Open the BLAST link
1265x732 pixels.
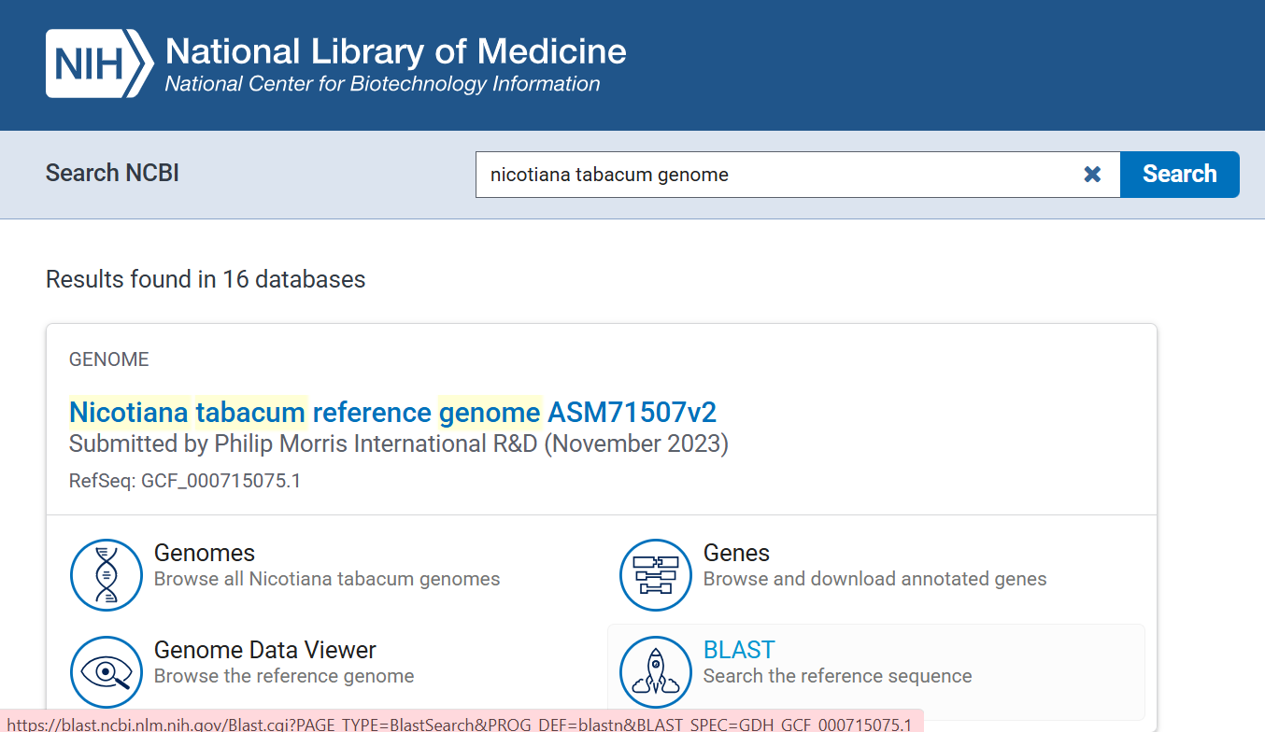pyautogui.click(x=739, y=650)
